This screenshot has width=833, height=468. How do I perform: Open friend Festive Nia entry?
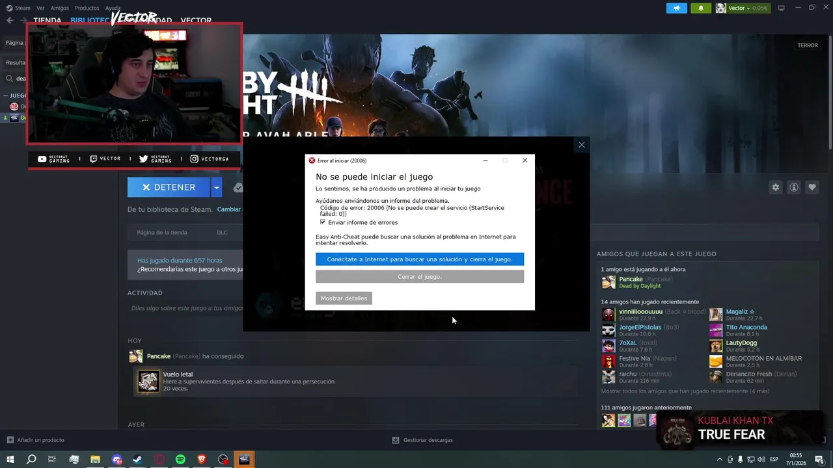[639, 361]
